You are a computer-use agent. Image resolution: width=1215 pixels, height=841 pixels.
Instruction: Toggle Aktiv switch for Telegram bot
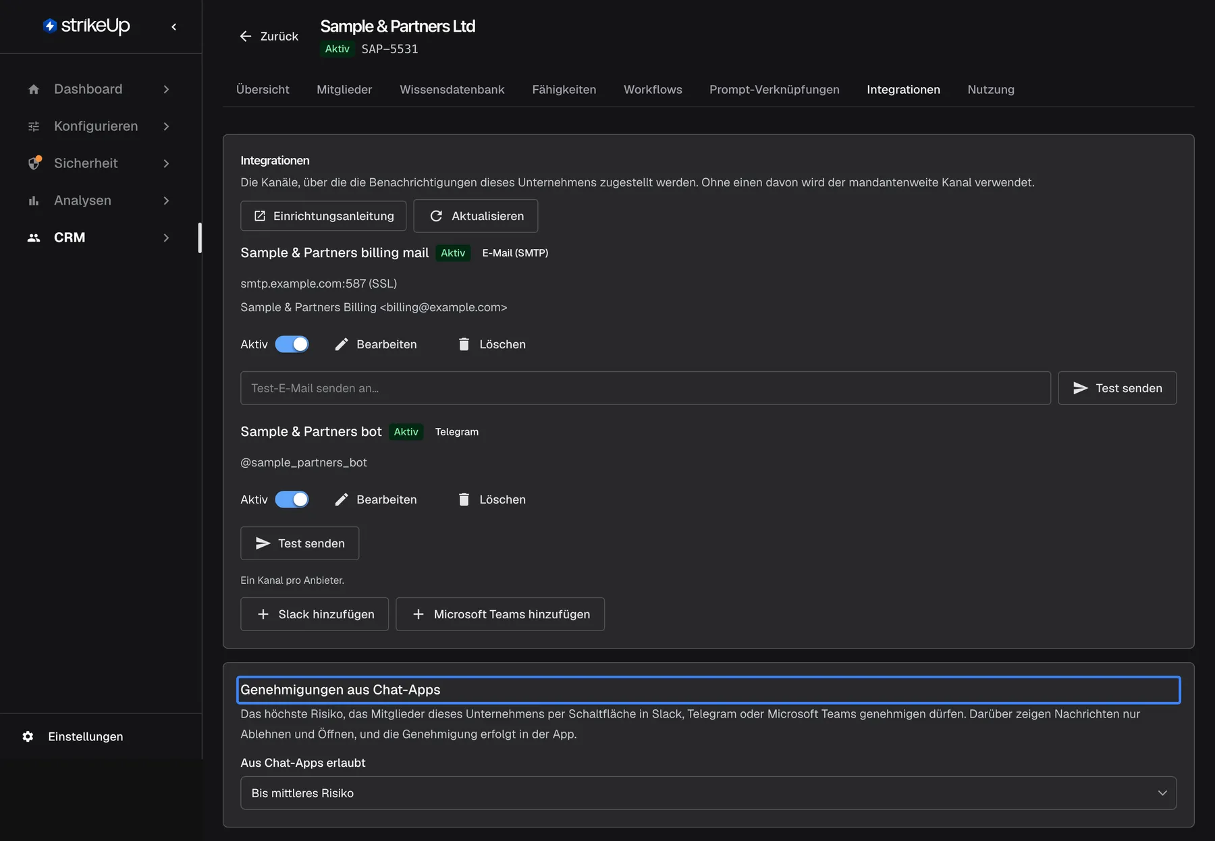[x=292, y=499]
